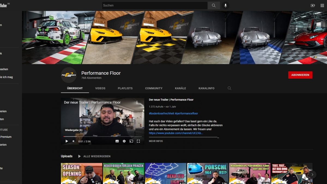Seek on the trailer progress bar

(x=102, y=136)
